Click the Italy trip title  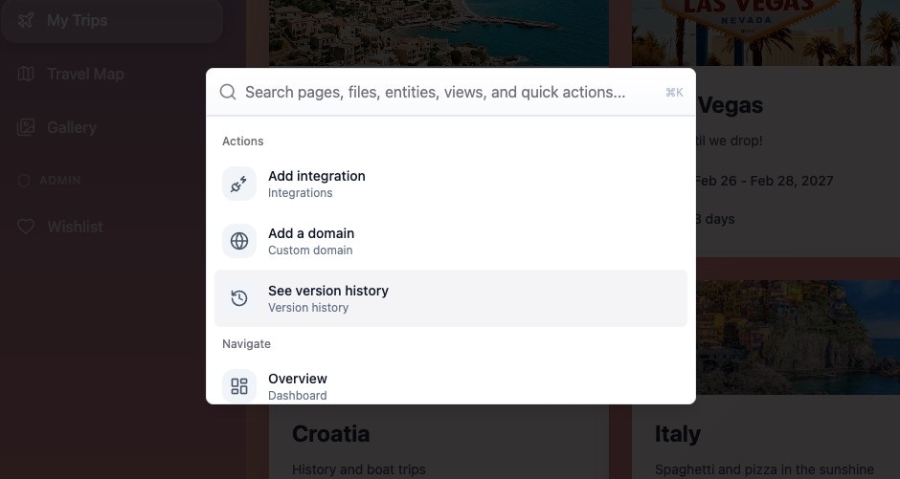[x=677, y=434]
